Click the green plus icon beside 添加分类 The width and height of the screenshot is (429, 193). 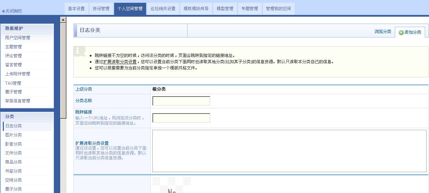401,33
